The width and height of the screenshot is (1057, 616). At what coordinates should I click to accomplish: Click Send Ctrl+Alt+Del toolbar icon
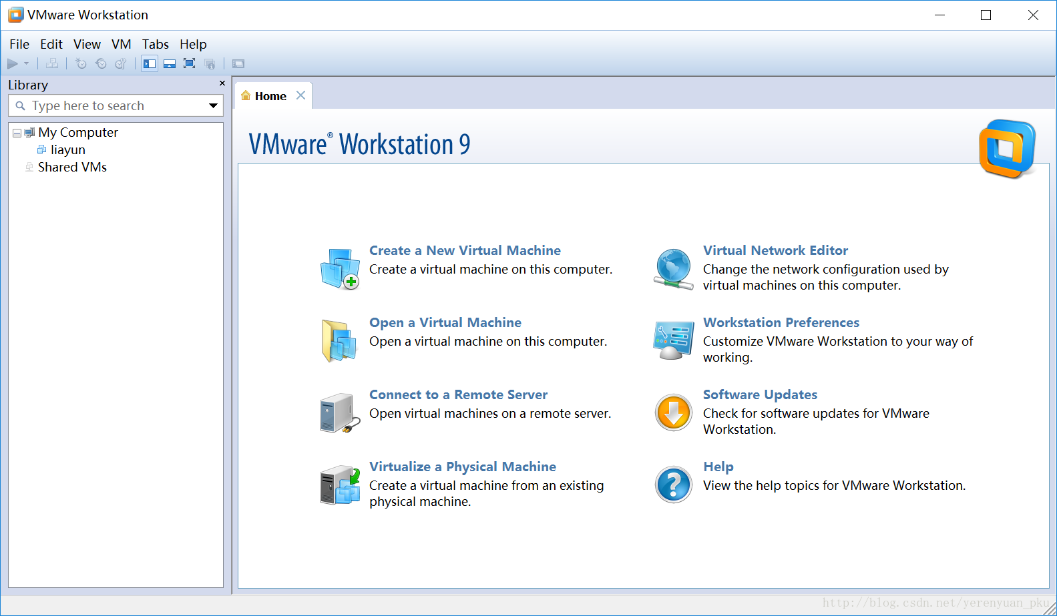[x=51, y=63]
